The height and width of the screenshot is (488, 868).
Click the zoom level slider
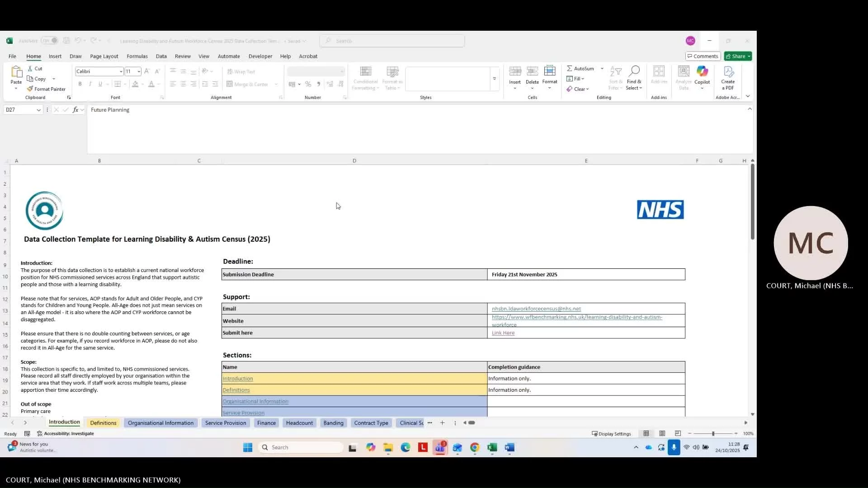(x=713, y=433)
